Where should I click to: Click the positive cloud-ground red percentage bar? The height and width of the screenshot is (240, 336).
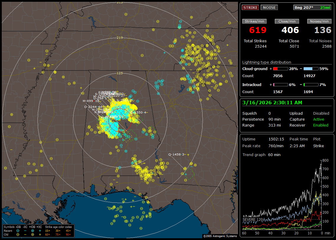click(x=280, y=69)
